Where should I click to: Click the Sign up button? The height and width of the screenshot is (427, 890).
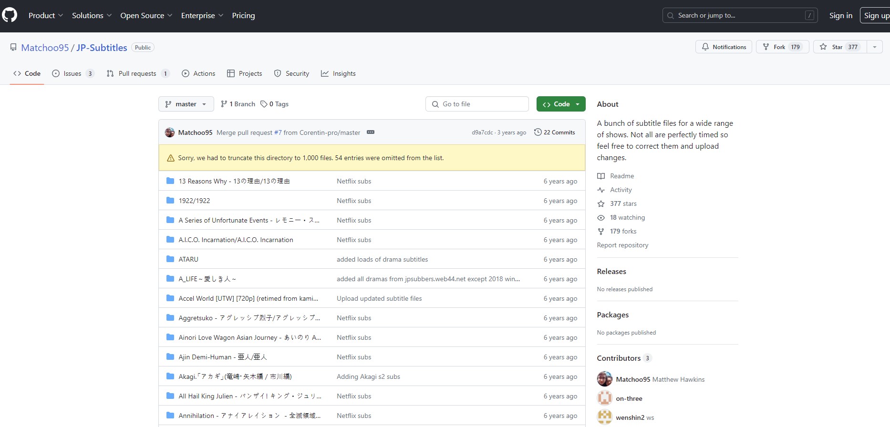coord(876,15)
